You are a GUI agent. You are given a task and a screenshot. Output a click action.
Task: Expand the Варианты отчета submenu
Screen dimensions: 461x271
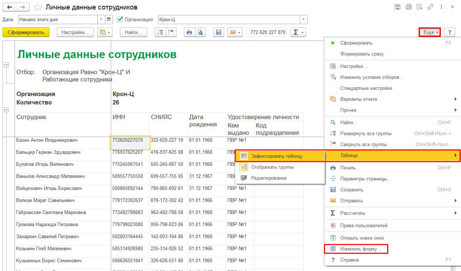tap(392, 99)
